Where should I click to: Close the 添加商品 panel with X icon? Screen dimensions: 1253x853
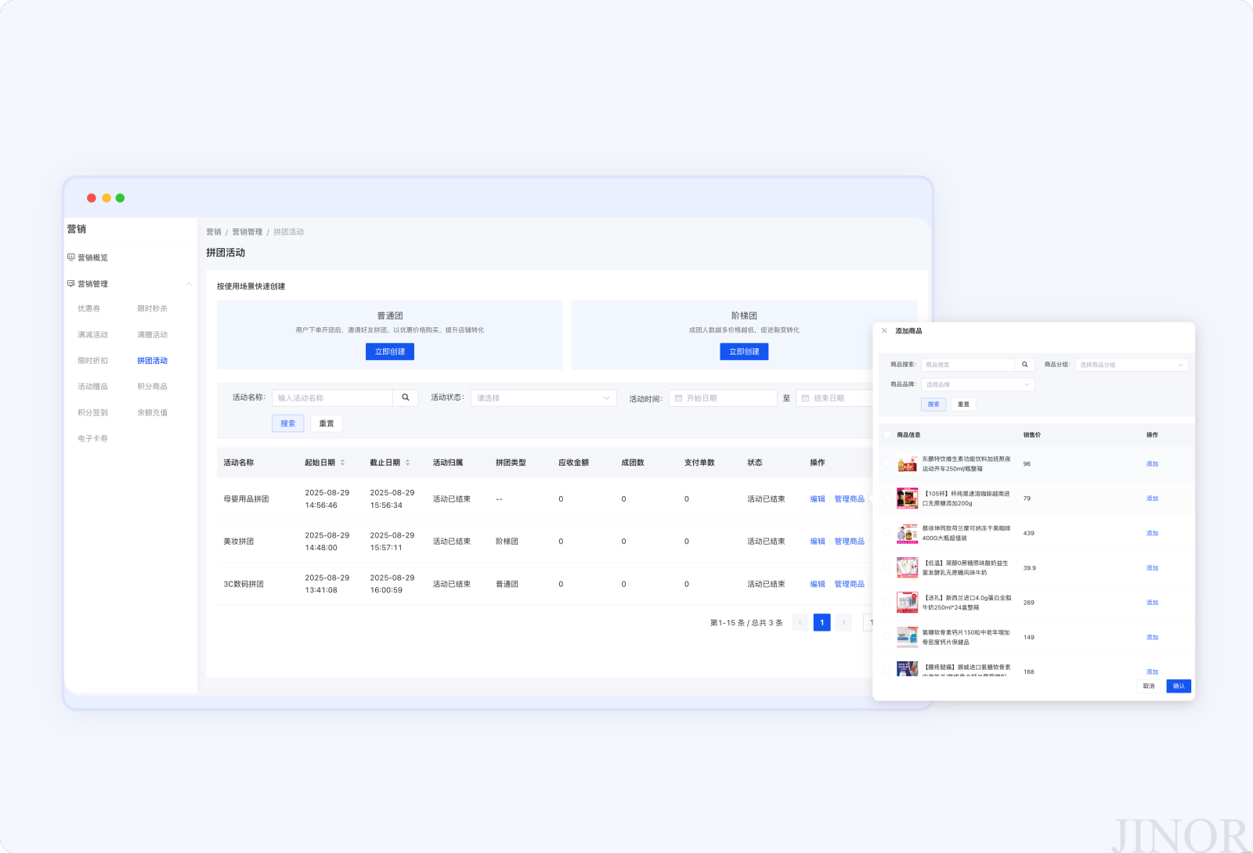pyautogui.click(x=884, y=331)
